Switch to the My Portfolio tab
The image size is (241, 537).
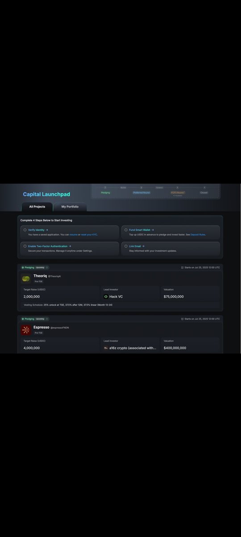click(70, 207)
